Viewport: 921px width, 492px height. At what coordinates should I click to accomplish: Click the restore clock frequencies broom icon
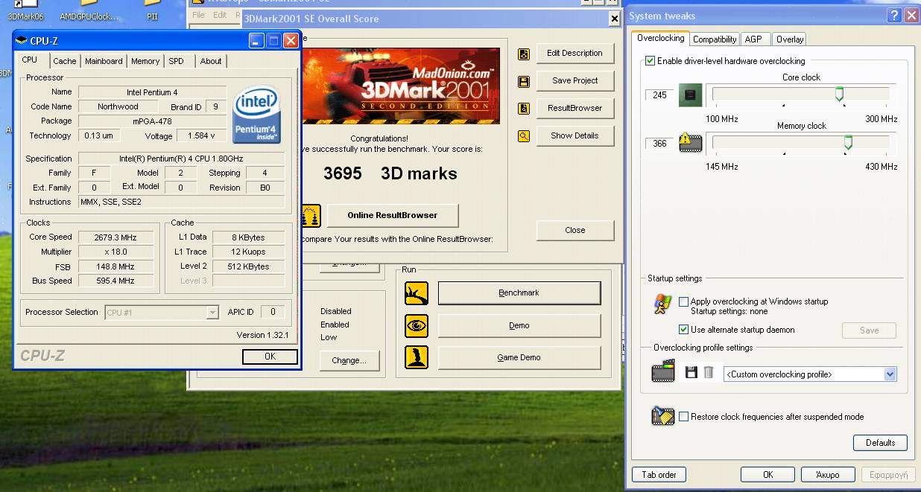pos(662,415)
